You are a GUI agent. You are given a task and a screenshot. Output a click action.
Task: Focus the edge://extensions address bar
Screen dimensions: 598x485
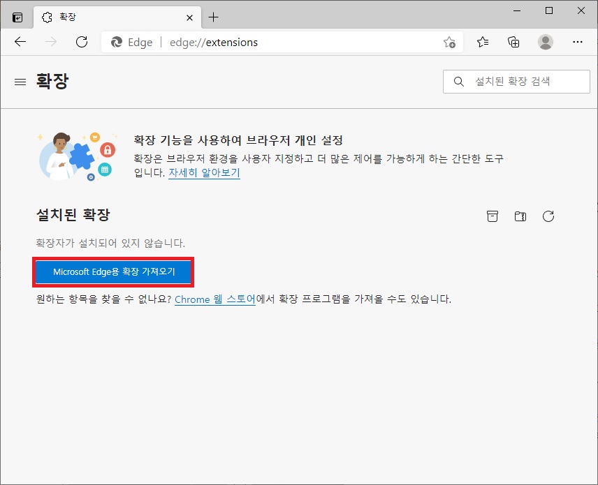282,42
